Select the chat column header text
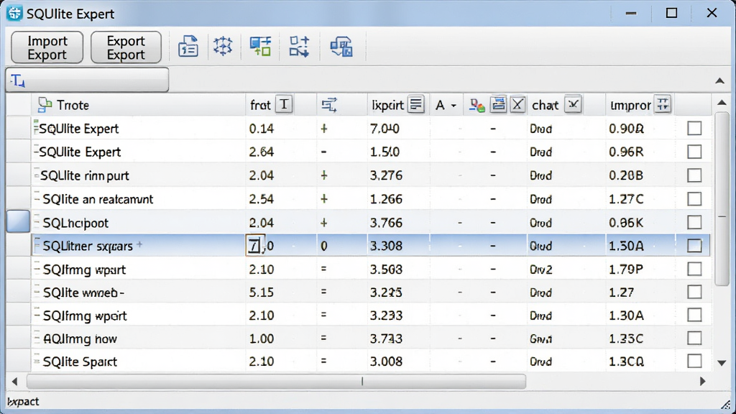Screen dimensions: 736x414 pyautogui.click(x=545, y=105)
